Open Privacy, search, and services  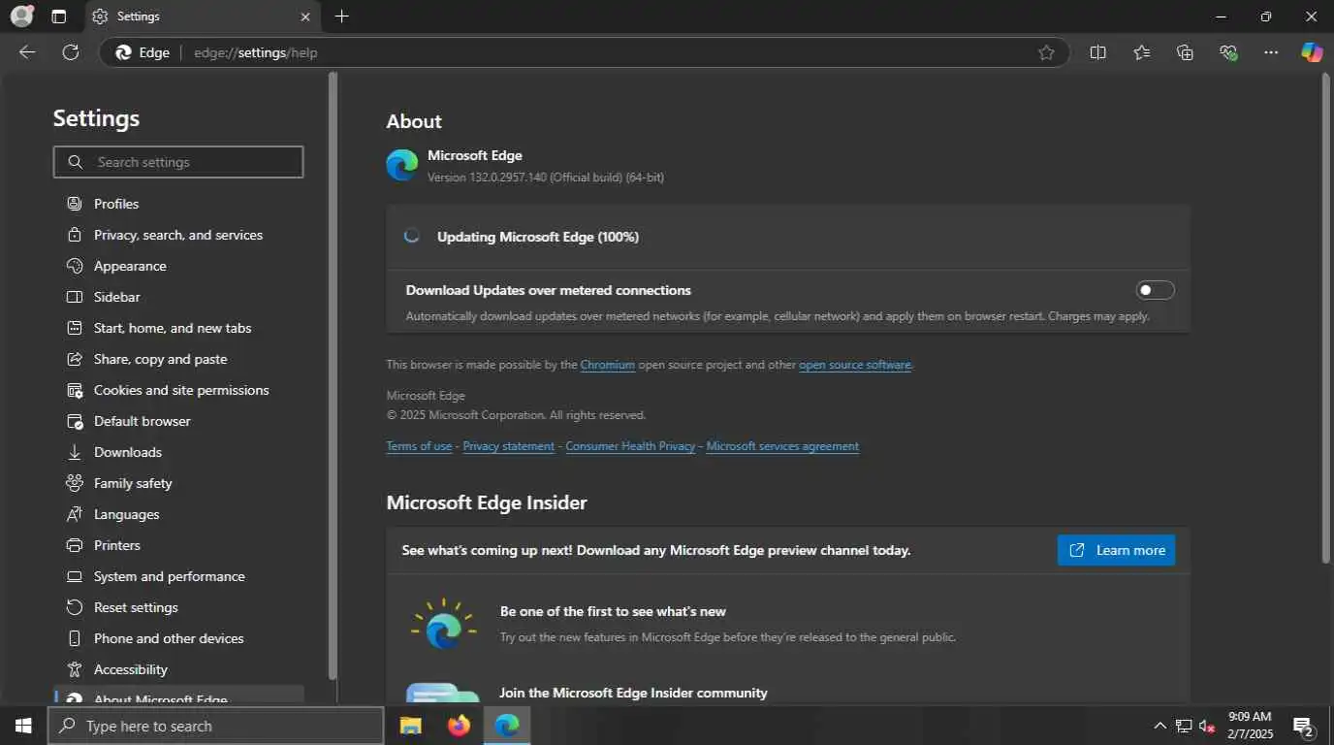click(178, 235)
